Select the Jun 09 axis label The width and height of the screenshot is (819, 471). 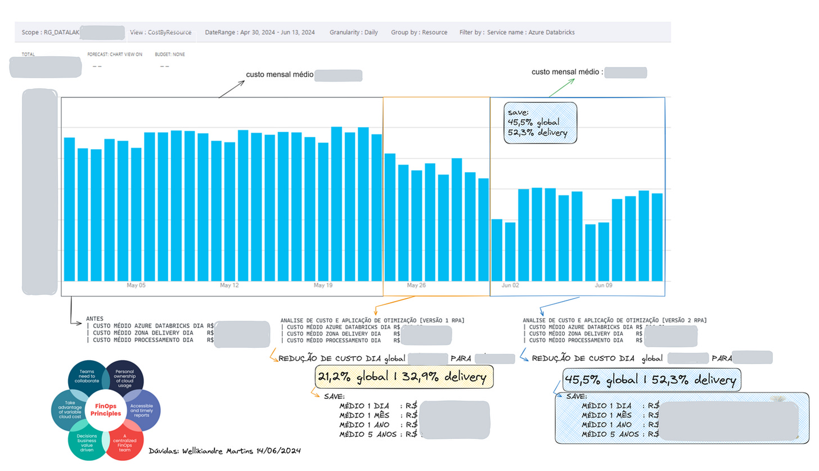click(x=604, y=286)
